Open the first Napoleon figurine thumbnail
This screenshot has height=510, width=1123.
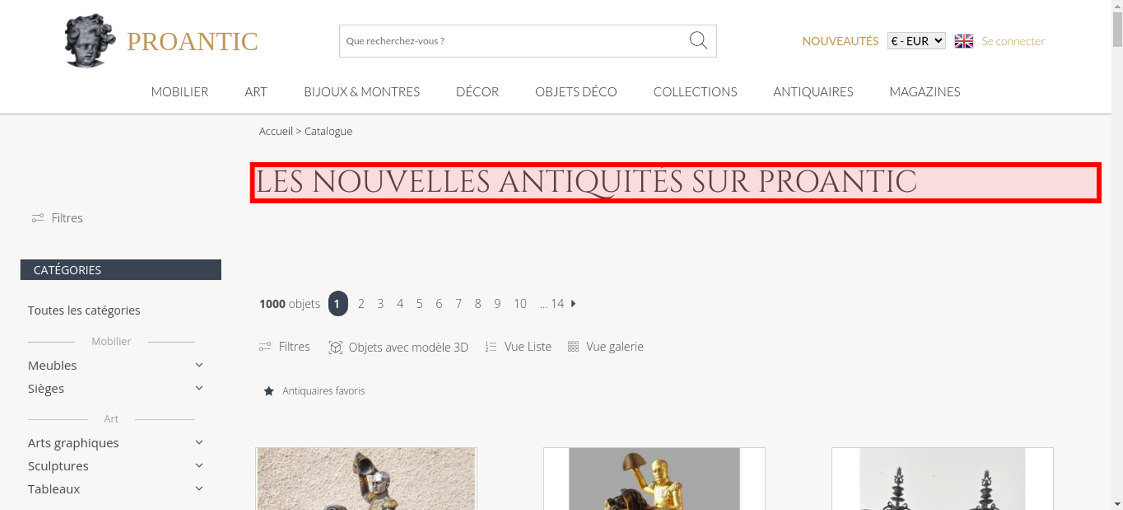click(x=366, y=479)
